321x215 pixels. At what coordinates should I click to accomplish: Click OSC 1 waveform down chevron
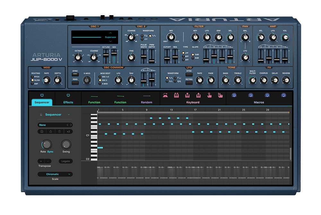pyautogui.click(x=110, y=41)
